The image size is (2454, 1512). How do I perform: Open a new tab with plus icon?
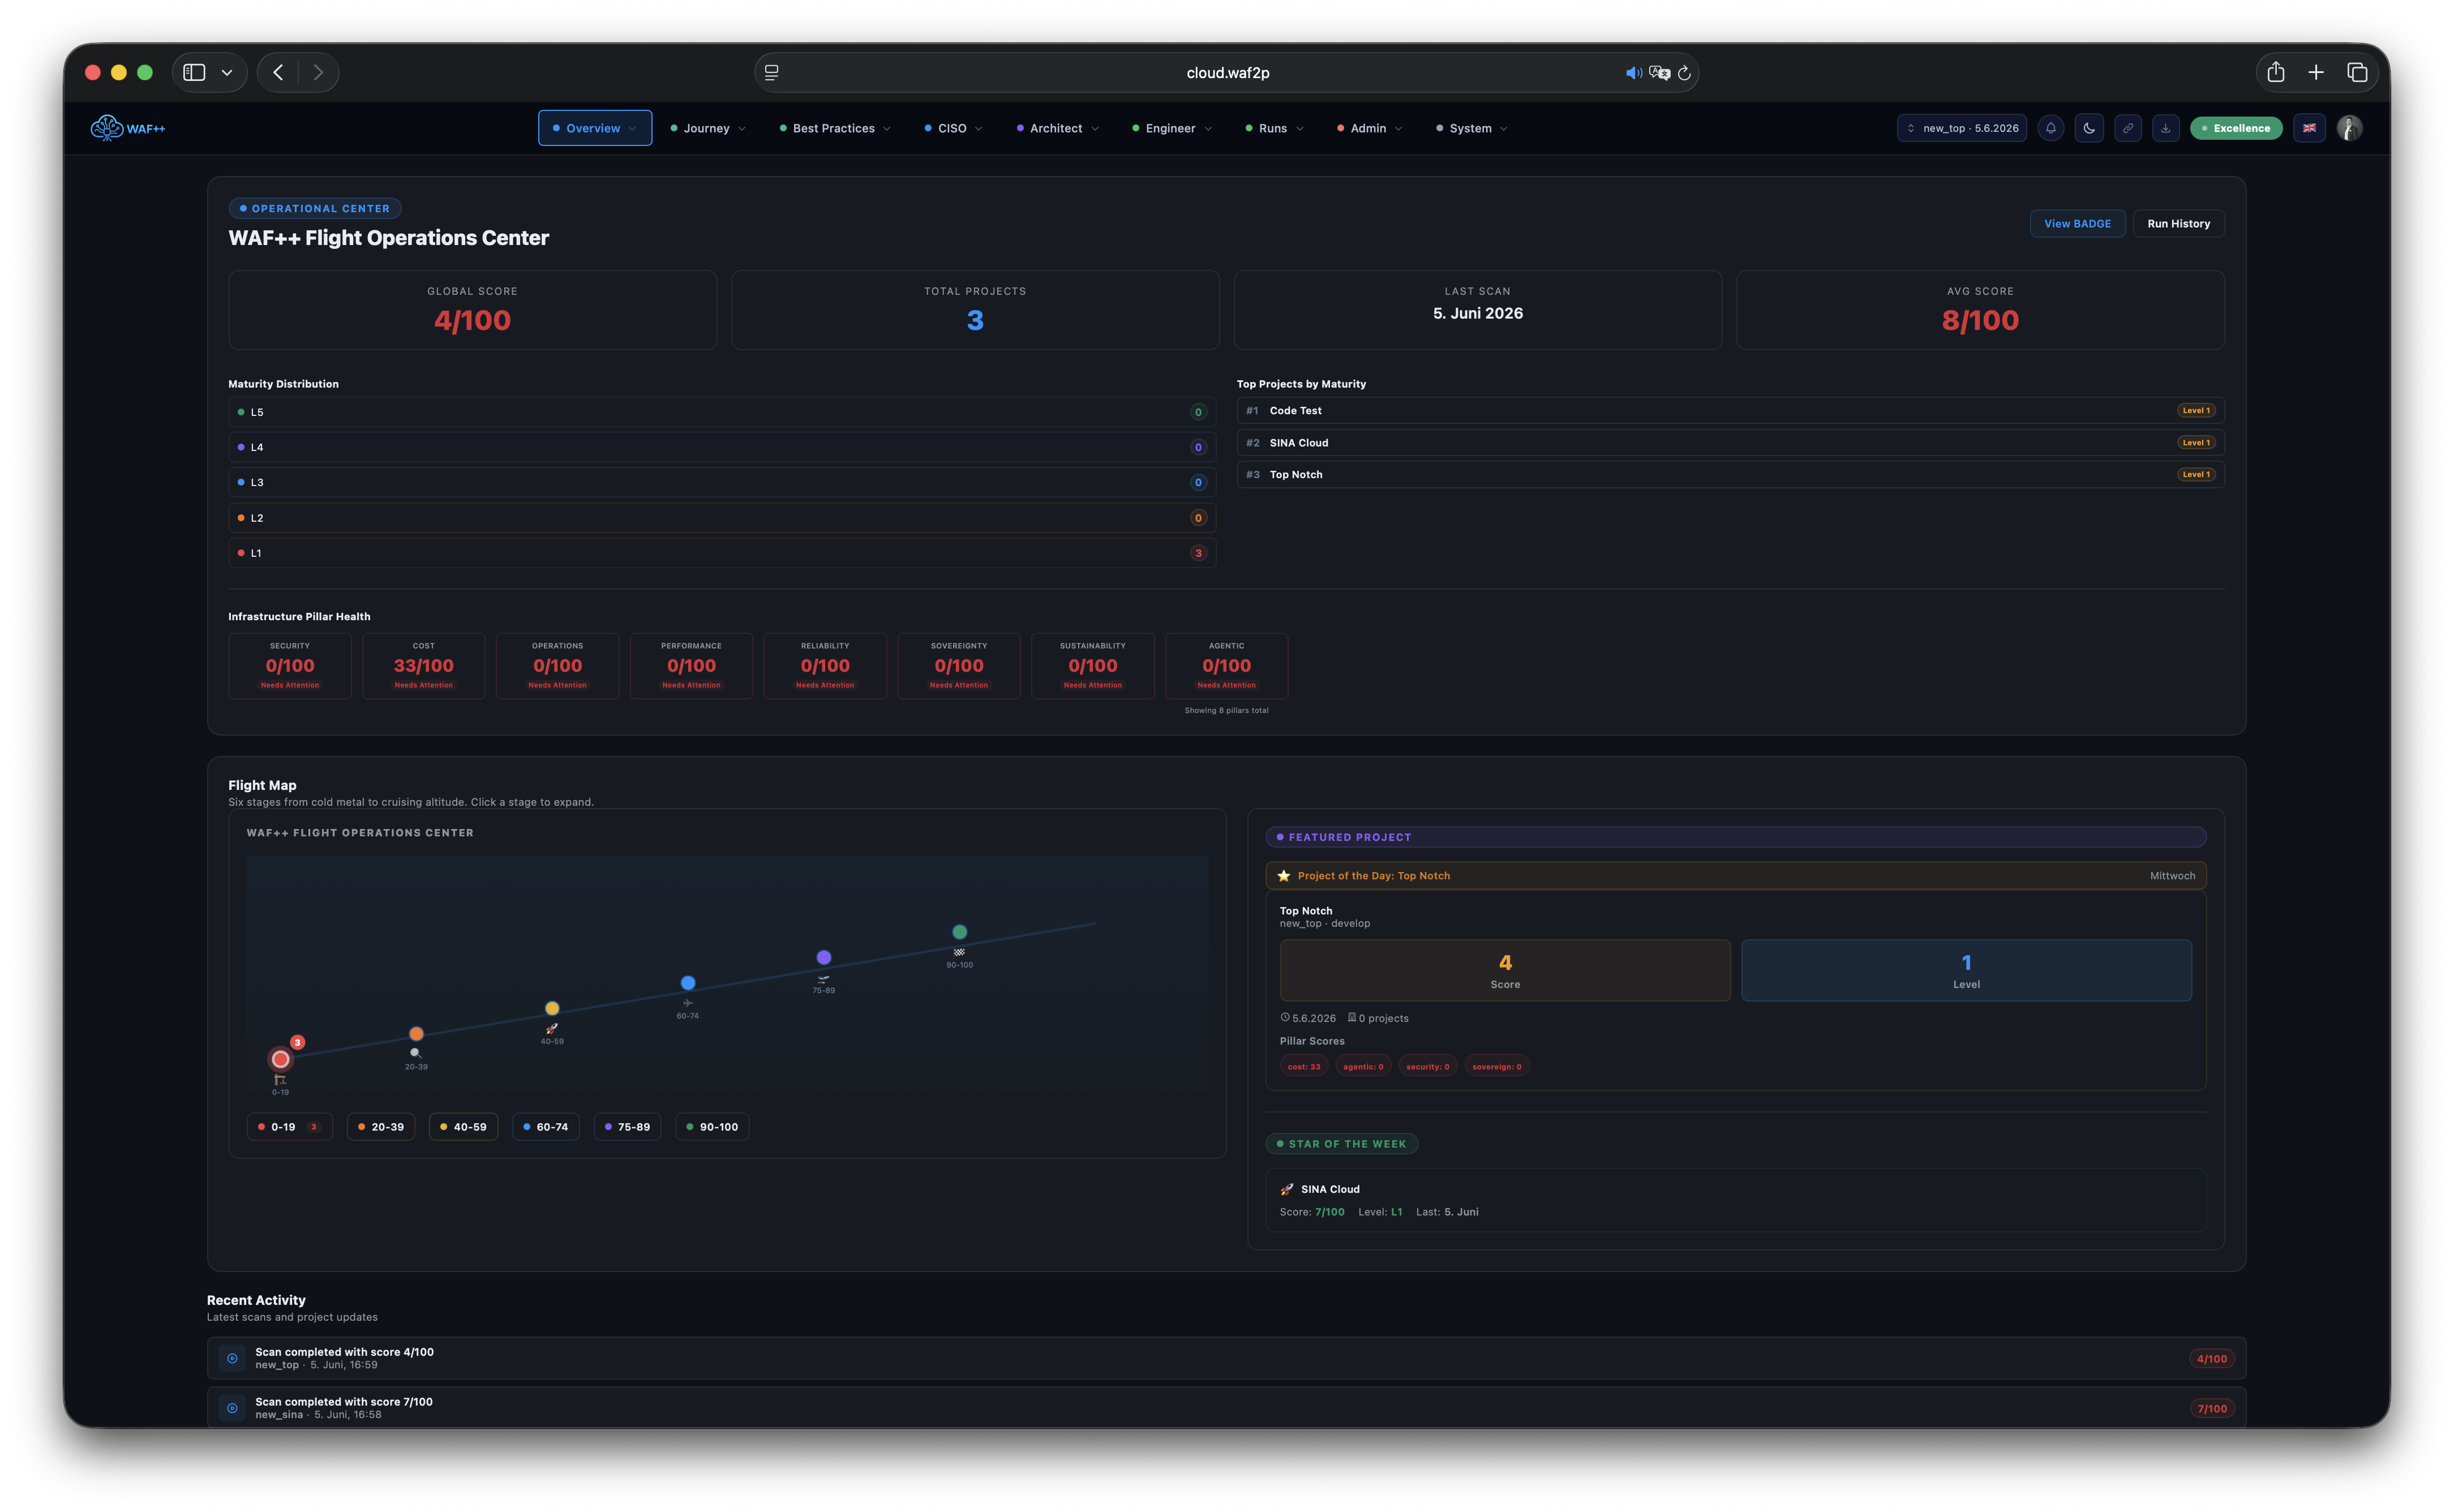pyautogui.click(x=2316, y=72)
